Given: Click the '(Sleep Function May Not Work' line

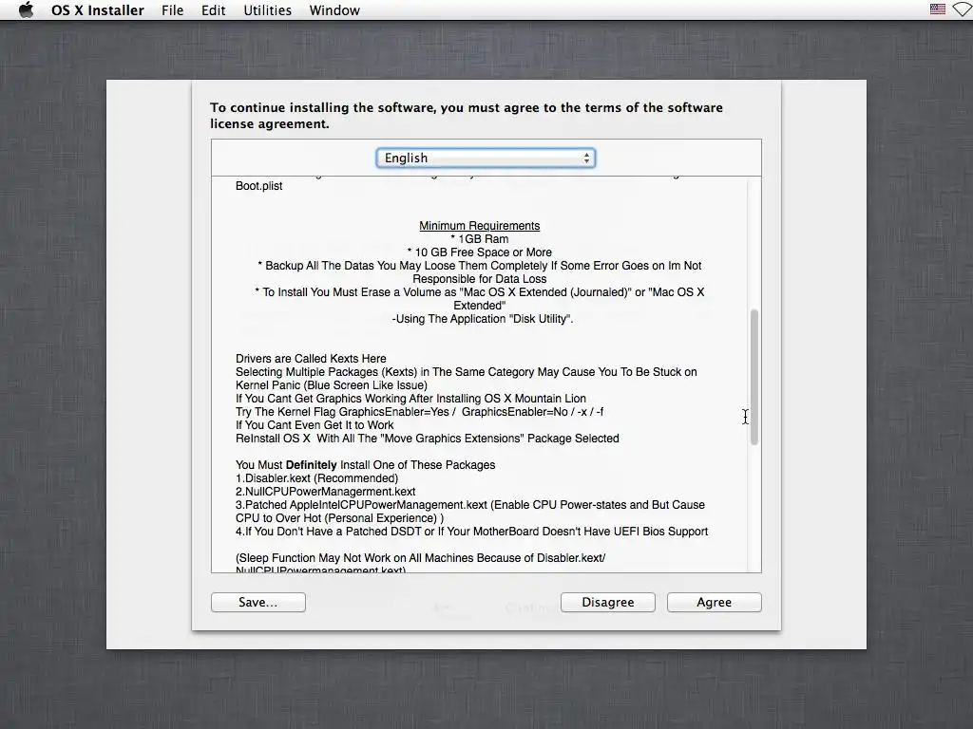Looking at the screenshot, I should pyautogui.click(x=420, y=558).
